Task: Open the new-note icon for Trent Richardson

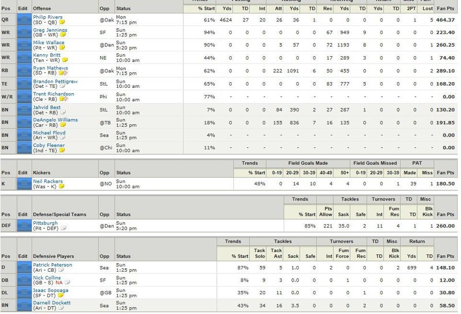Action: [x=63, y=99]
